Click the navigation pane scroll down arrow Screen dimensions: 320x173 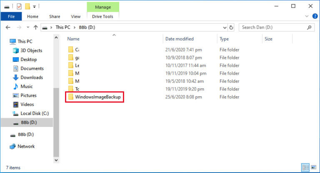pos(56,160)
